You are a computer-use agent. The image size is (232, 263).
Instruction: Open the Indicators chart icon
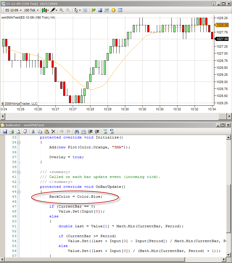point(107,10)
